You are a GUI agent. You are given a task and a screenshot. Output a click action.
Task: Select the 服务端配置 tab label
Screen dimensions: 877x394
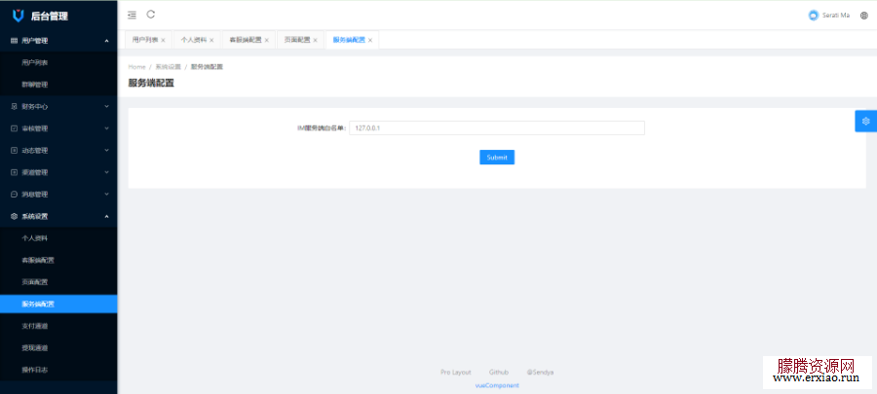point(349,40)
